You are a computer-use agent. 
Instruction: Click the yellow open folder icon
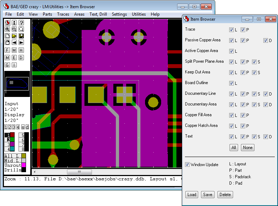pos(14,36)
